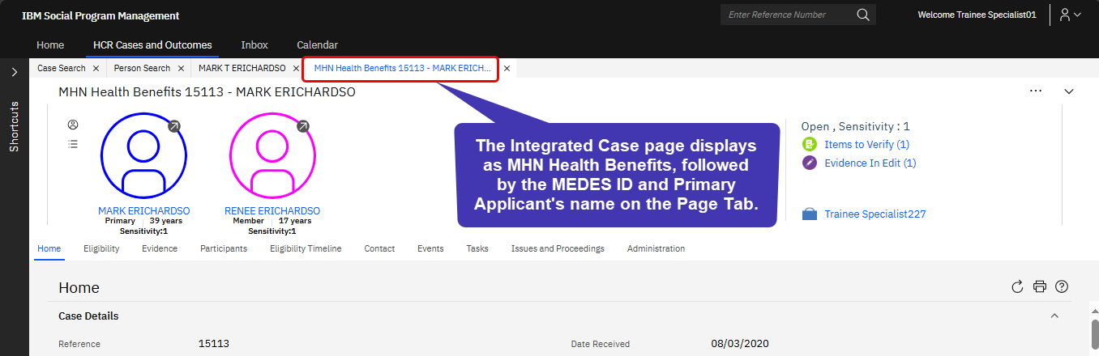Open the Events sub-tab
The image size is (1099, 356).
430,248
